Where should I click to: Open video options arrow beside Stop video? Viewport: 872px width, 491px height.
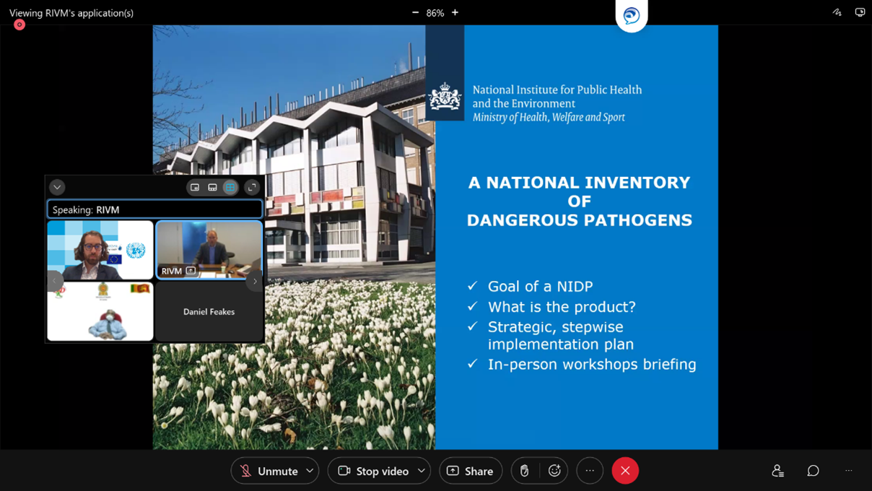click(422, 471)
